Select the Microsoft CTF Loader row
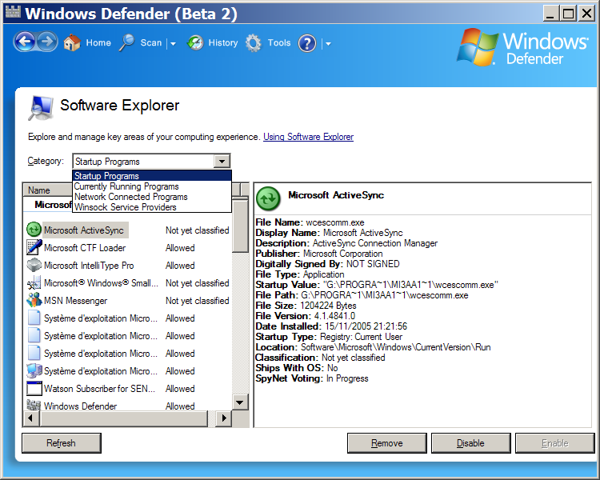This screenshot has width=600, height=480. click(127, 248)
